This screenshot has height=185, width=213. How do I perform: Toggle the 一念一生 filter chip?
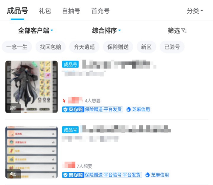(17, 47)
